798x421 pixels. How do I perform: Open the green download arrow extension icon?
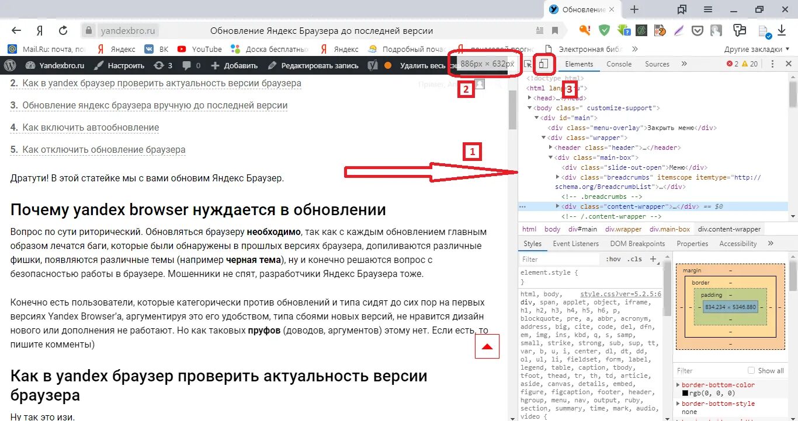(x=623, y=30)
